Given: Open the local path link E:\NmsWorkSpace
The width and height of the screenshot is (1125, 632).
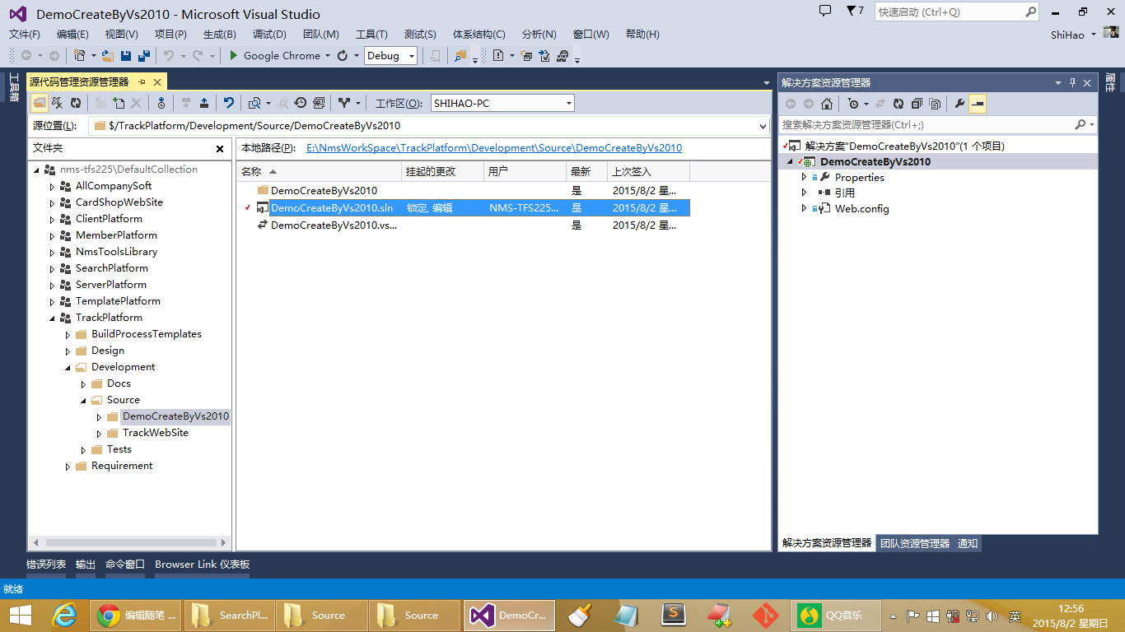Looking at the screenshot, I should pyautogui.click(x=494, y=148).
